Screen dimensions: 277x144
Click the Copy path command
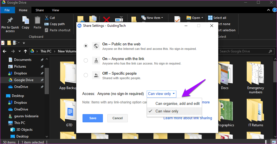55,24
